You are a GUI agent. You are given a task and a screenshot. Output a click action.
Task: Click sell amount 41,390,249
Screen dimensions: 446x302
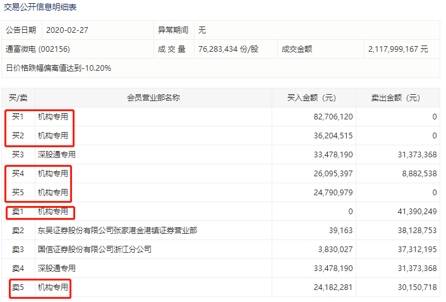pyautogui.click(x=417, y=212)
